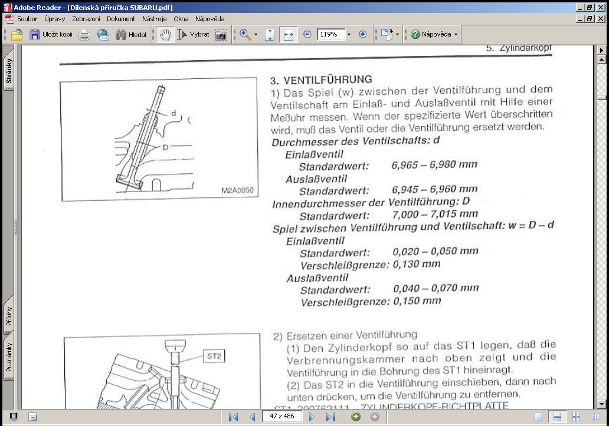
Task: Click the text "Verschleißgrenze: 0,130 mm"
Action: [x=371, y=265]
